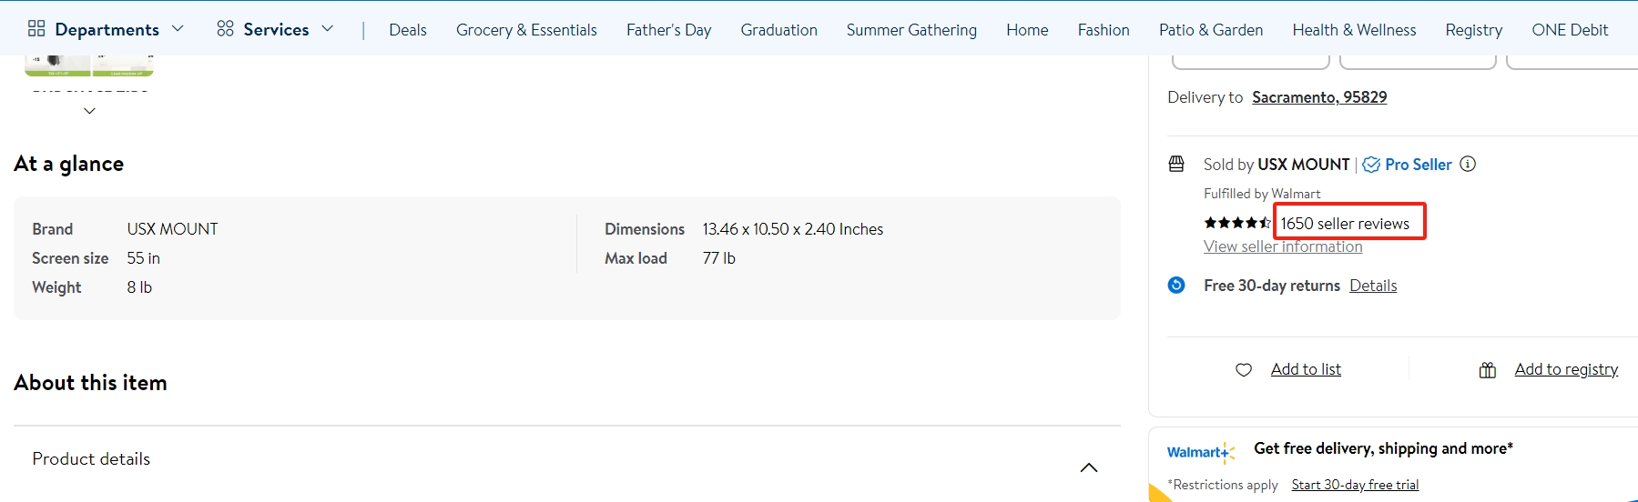This screenshot has height=502, width=1638.
Task: Click the Free 30-day returns icon
Action: point(1176,286)
